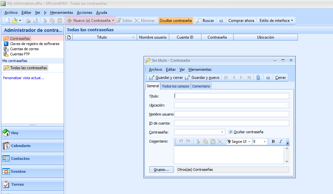Toggle the Ocultar contraseña toolbar button
The width and height of the screenshot is (333, 194).
tap(176, 21)
